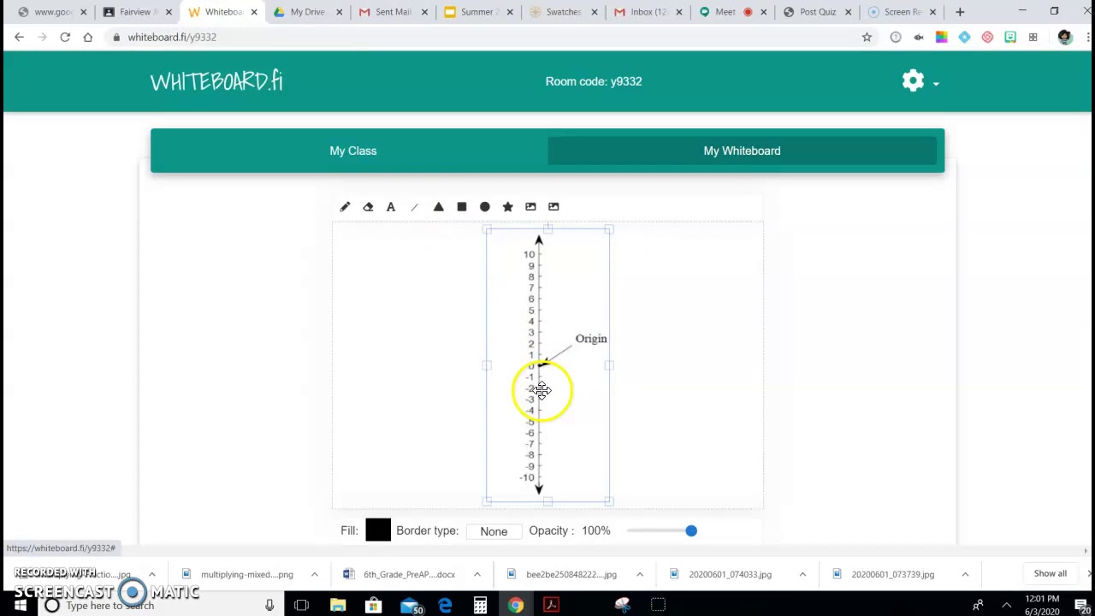Image resolution: width=1095 pixels, height=616 pixels.
Task: Select the square shape tool
Action: pos(461,206)
